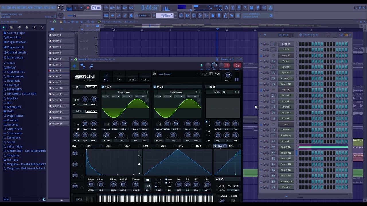
Task: Click the envelope lock icon
Action: [x=139, y=152]
